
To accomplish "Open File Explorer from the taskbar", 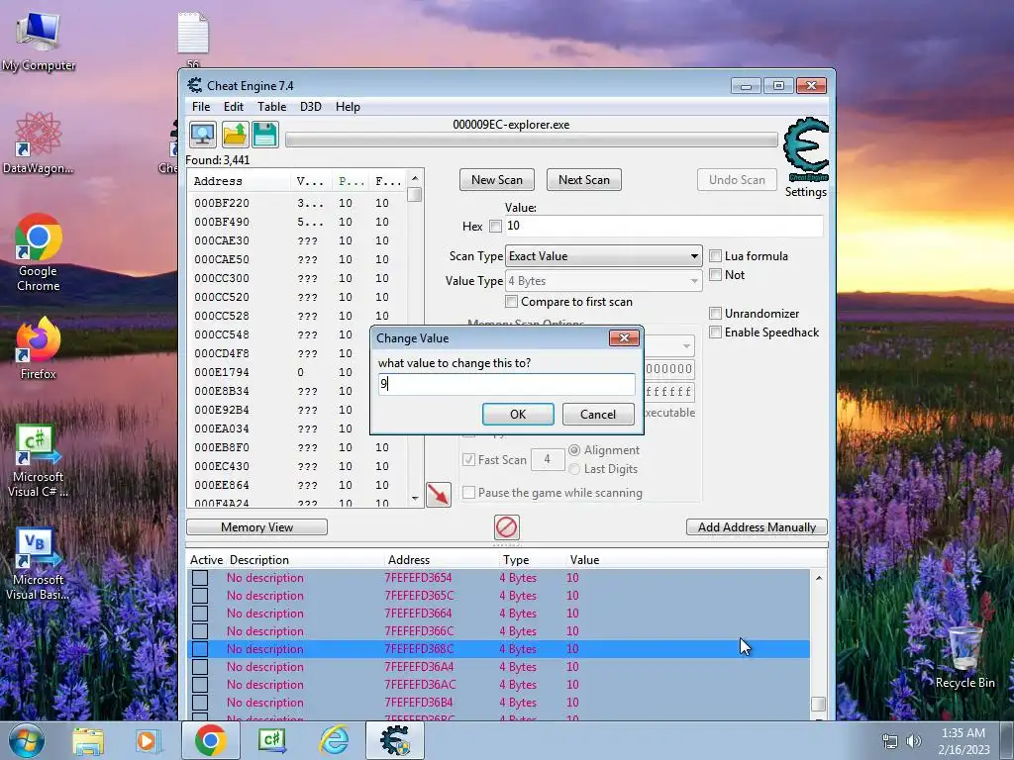I will [87, 740].
